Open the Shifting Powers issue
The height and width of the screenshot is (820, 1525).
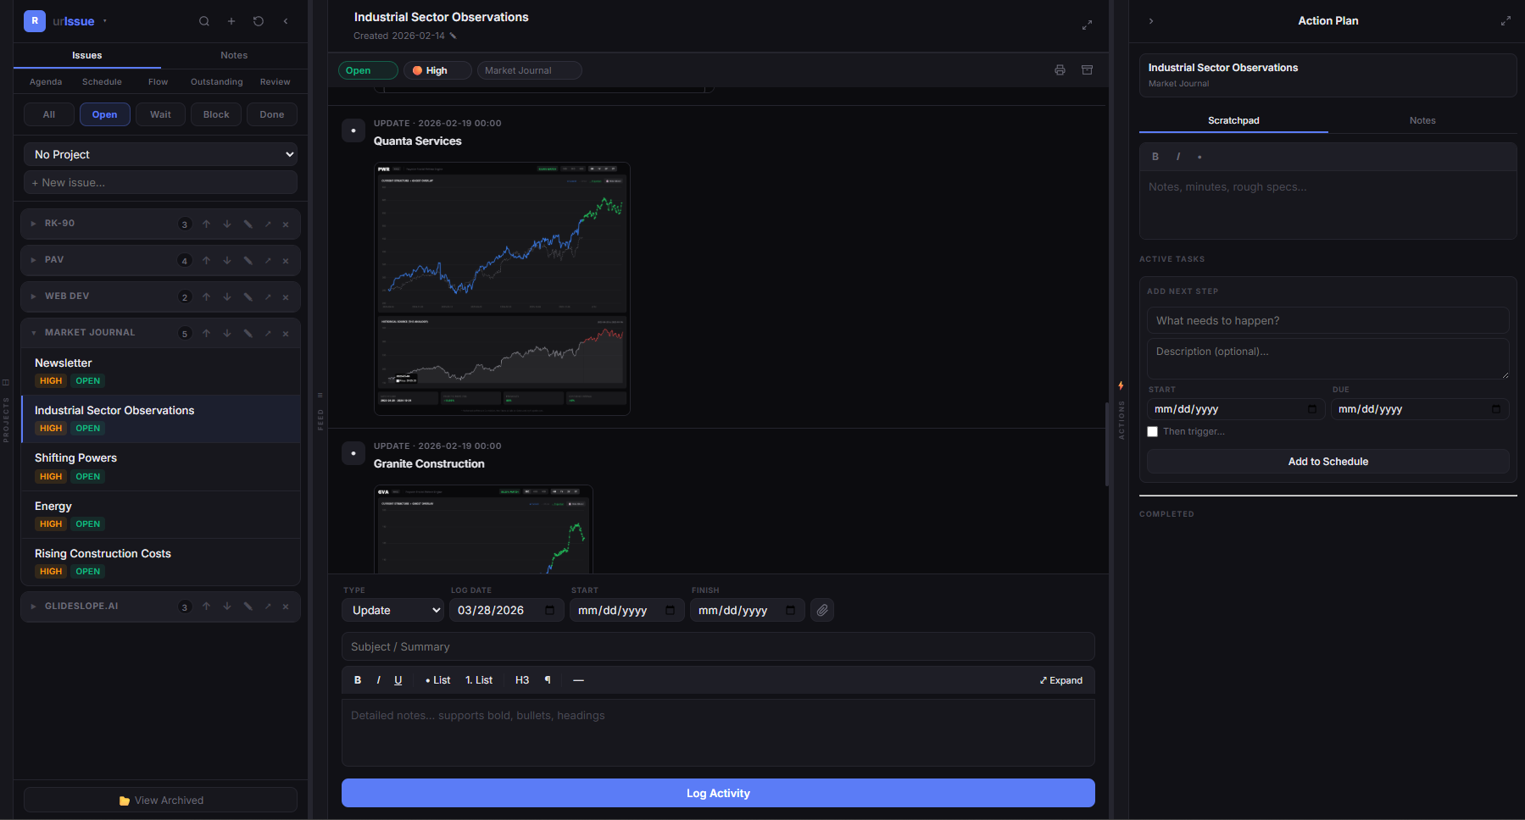click(x=160, y=467)
